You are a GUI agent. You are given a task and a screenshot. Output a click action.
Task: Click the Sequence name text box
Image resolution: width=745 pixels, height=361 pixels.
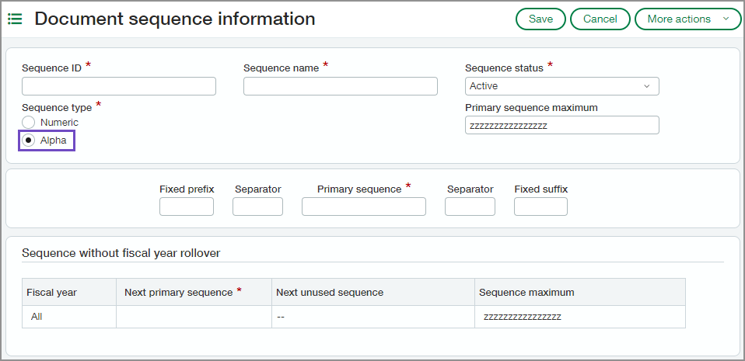coord(340,86)
